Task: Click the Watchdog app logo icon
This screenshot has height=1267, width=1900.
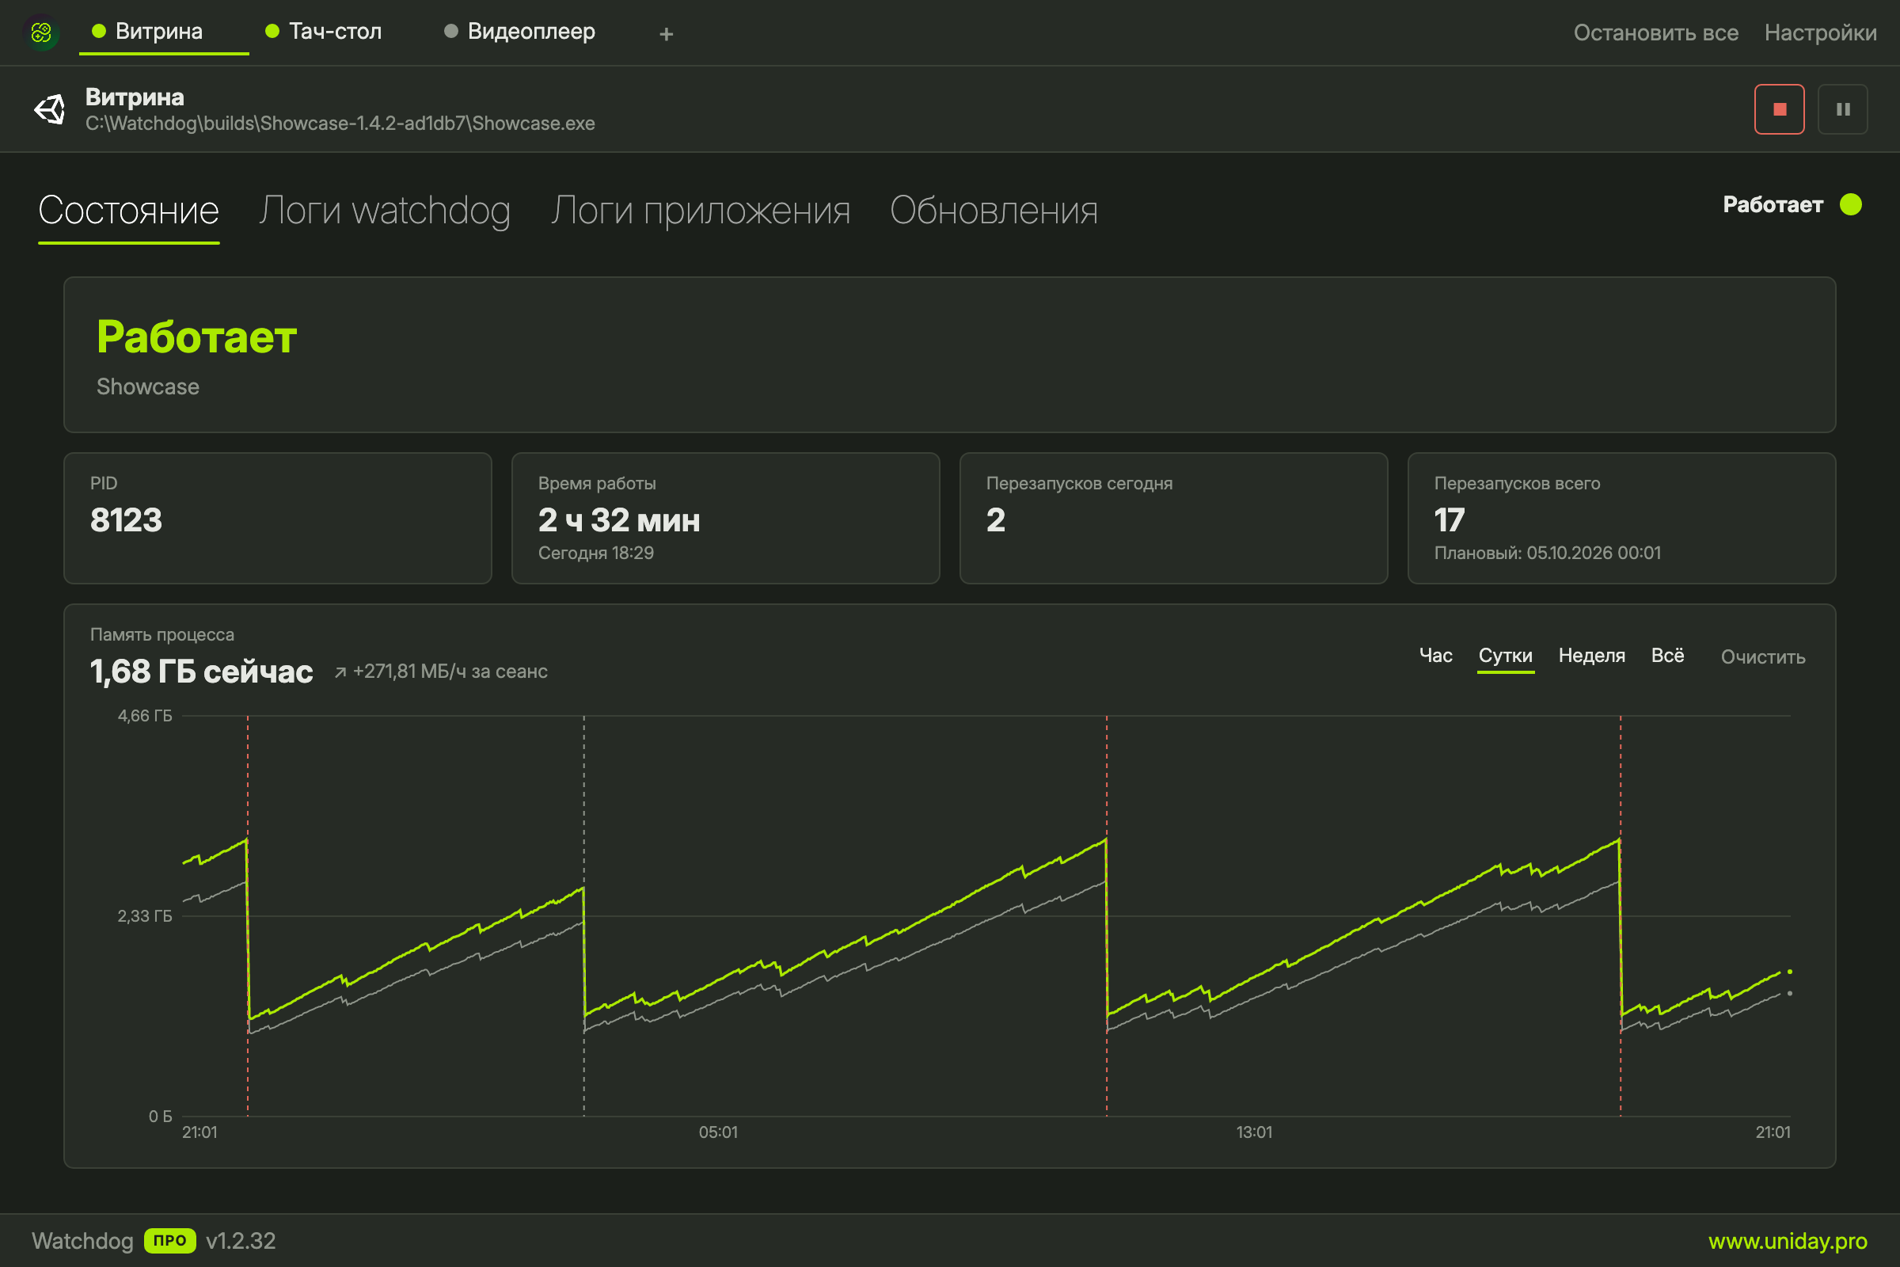Action: (41, 32)
